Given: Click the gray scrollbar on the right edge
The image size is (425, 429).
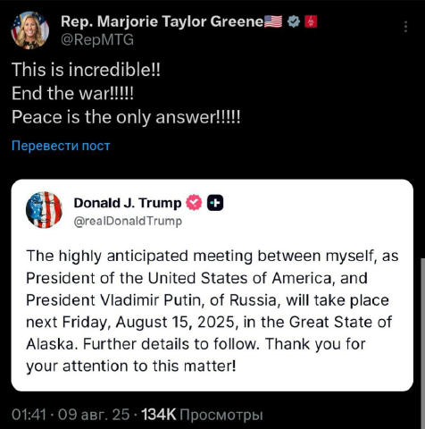Looking at the screenshot, I should pos(423,342).
